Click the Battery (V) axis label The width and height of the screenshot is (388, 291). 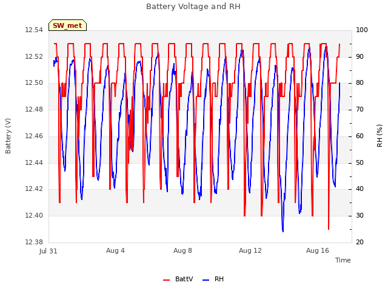click(8, 136)
